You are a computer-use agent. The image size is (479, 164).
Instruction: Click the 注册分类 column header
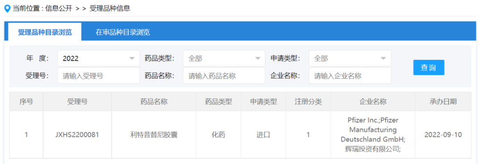(x=308, y=102)
